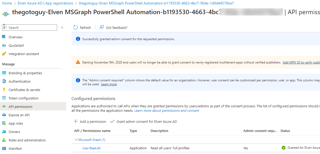Click Add a permission
Viewport: 320px width, 154px height.
click(x=90, y=121)
